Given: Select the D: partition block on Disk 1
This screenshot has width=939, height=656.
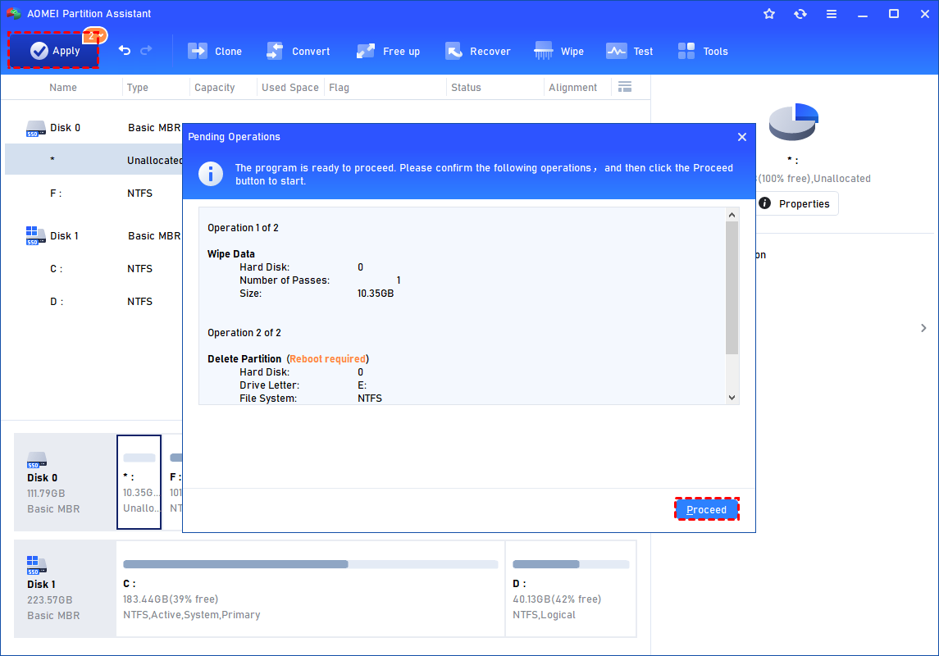Looking at the screenshot, I should tap(570, 589).
